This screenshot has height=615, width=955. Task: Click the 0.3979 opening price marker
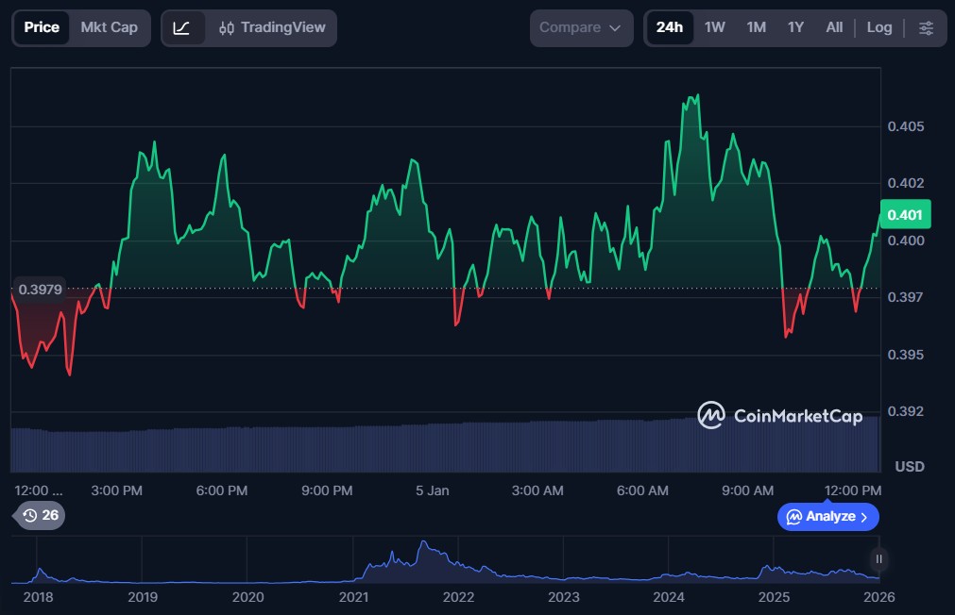(x=40, y=289)
